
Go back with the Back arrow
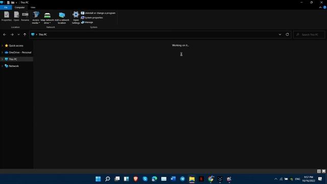tap(5, 34)
